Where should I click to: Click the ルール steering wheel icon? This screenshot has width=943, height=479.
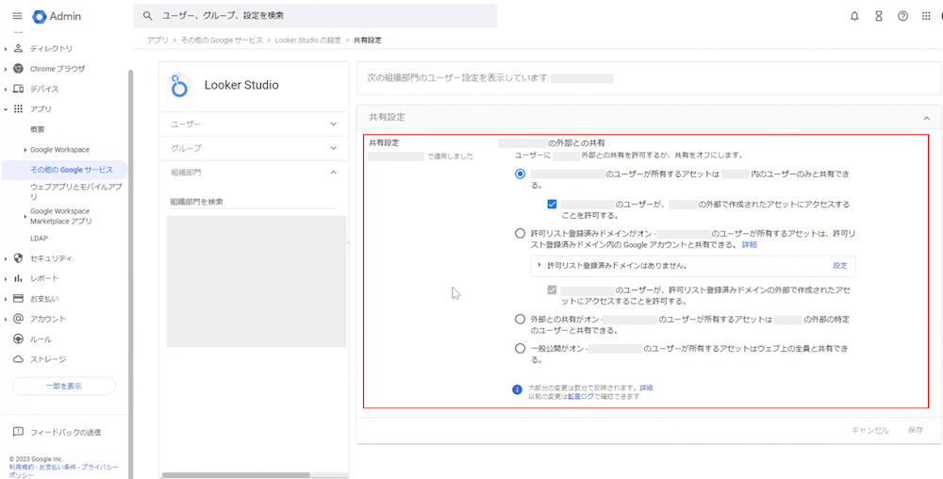tap(18, 339)
